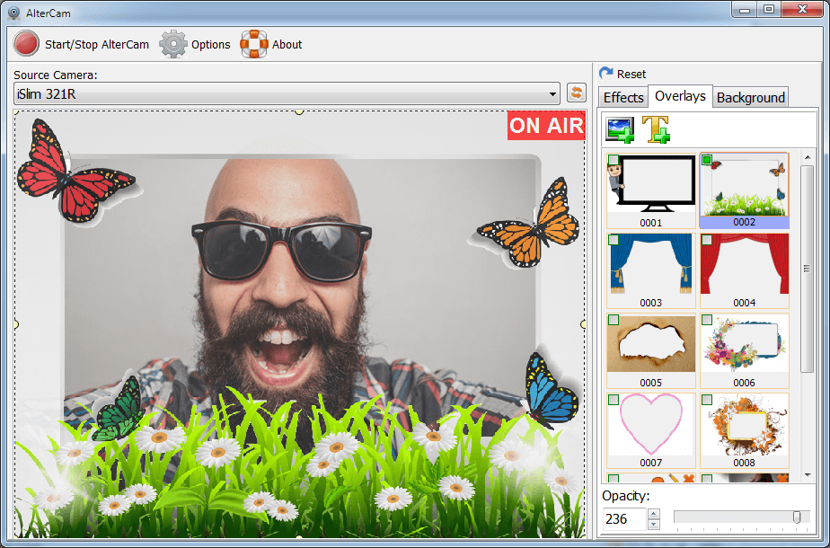The width and height of the screenshot is (830, 548).
Task: Click the camera refresh icon beside the dropdown
Action: 576,93
